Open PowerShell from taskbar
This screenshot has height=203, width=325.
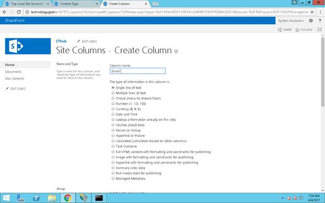point(36,198)
